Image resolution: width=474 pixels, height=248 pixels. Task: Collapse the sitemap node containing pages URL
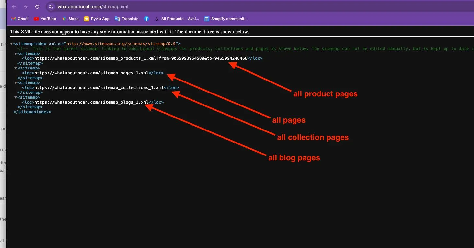16,68
